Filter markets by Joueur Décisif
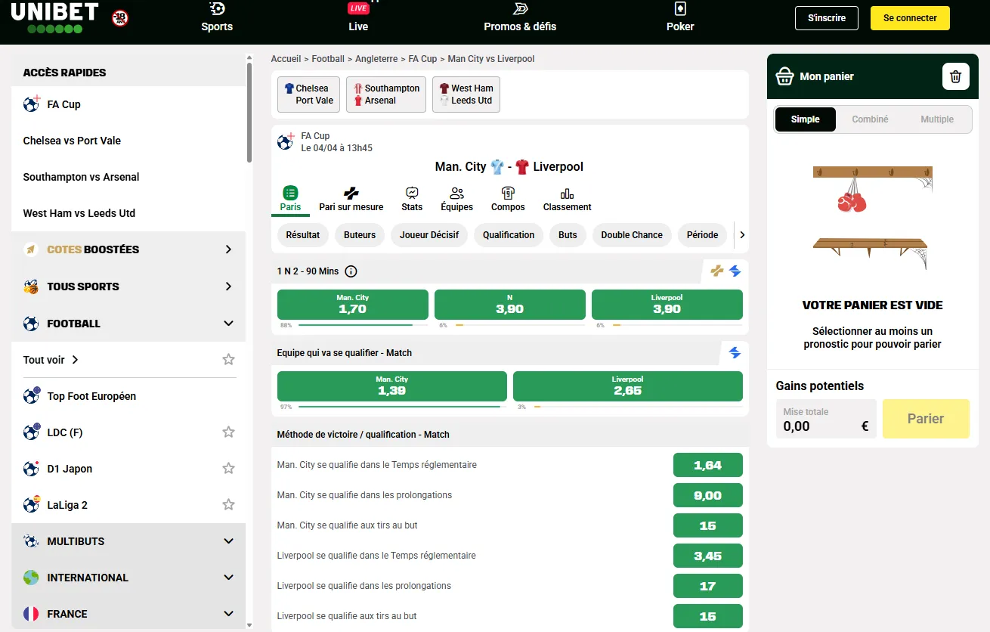 (429, 235)
